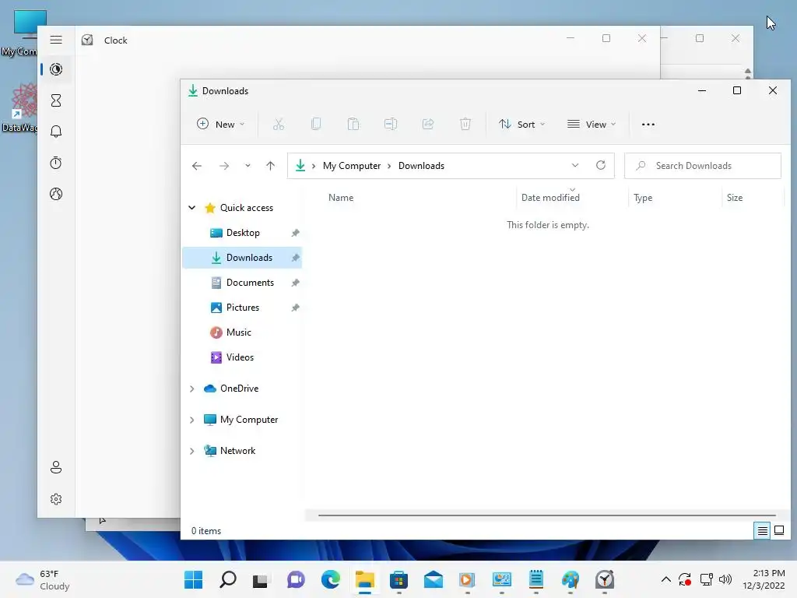Open recent locations dropdown arrow
The image size is (797, 598).
pyautogui.click(x=248, y=166)
